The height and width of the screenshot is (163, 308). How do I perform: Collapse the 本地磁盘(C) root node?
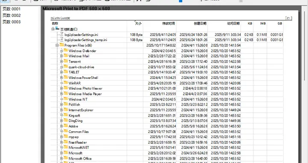(53, 29)
